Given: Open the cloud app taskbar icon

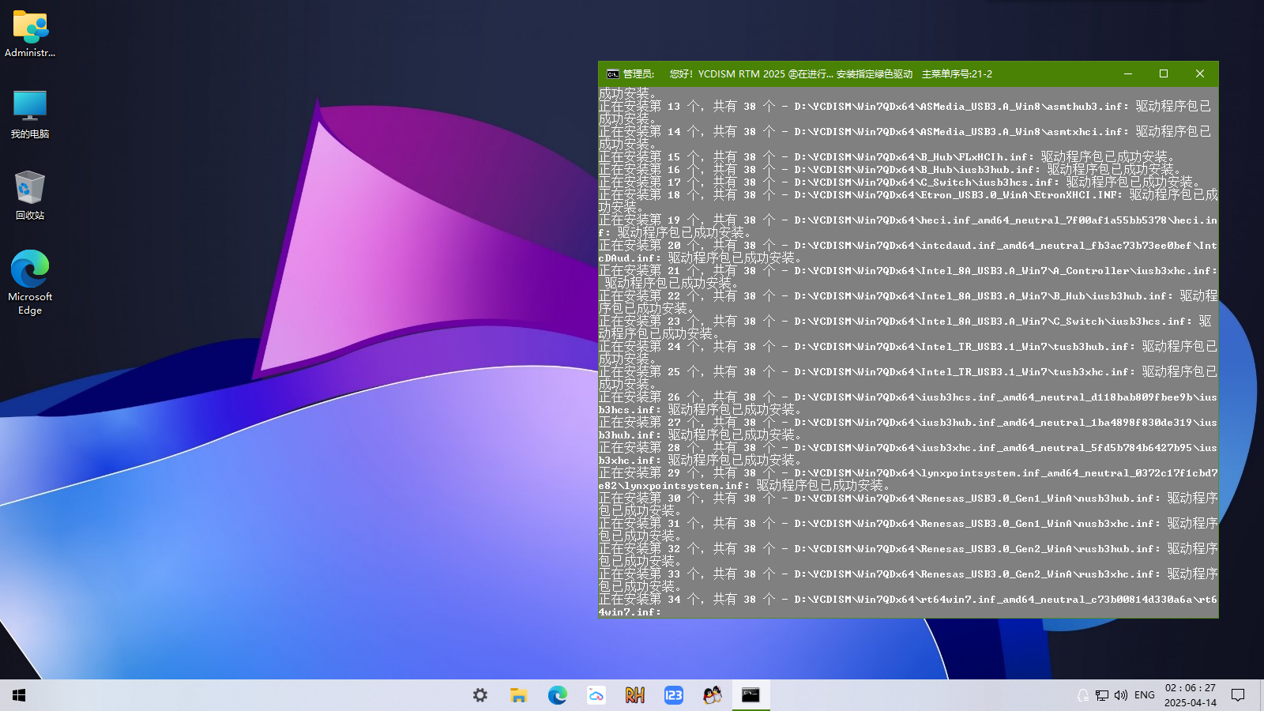Looking at the screenshot, I should (x=596, y=695).
